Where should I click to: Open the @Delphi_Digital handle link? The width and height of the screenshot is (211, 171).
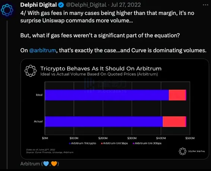coord(86,5)
